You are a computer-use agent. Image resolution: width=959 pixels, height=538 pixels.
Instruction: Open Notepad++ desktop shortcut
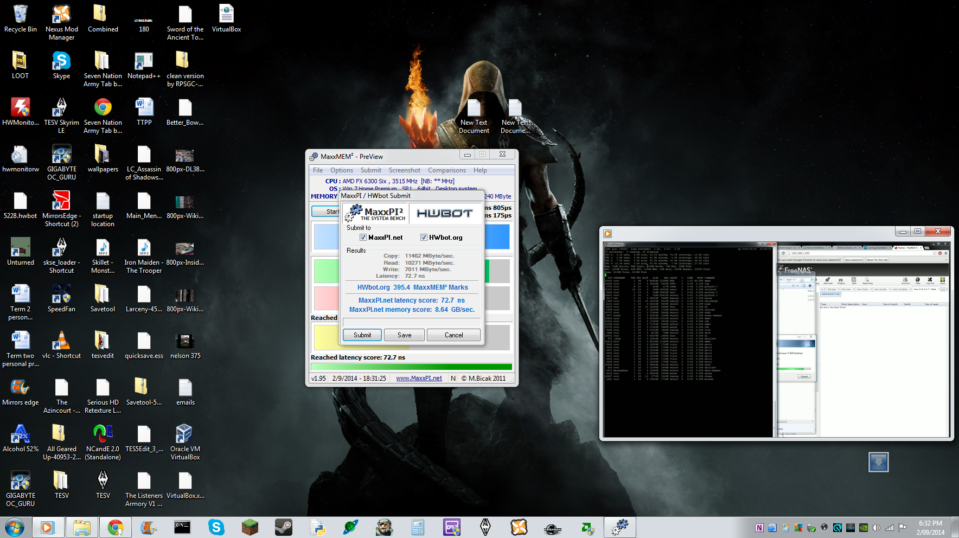pyautogui.click(x=144, y=65)
